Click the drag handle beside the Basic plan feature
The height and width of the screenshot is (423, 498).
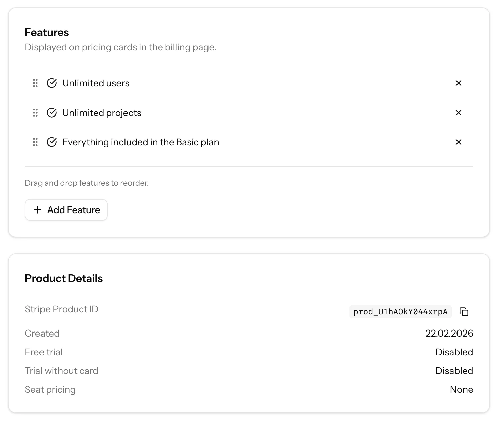35,142
